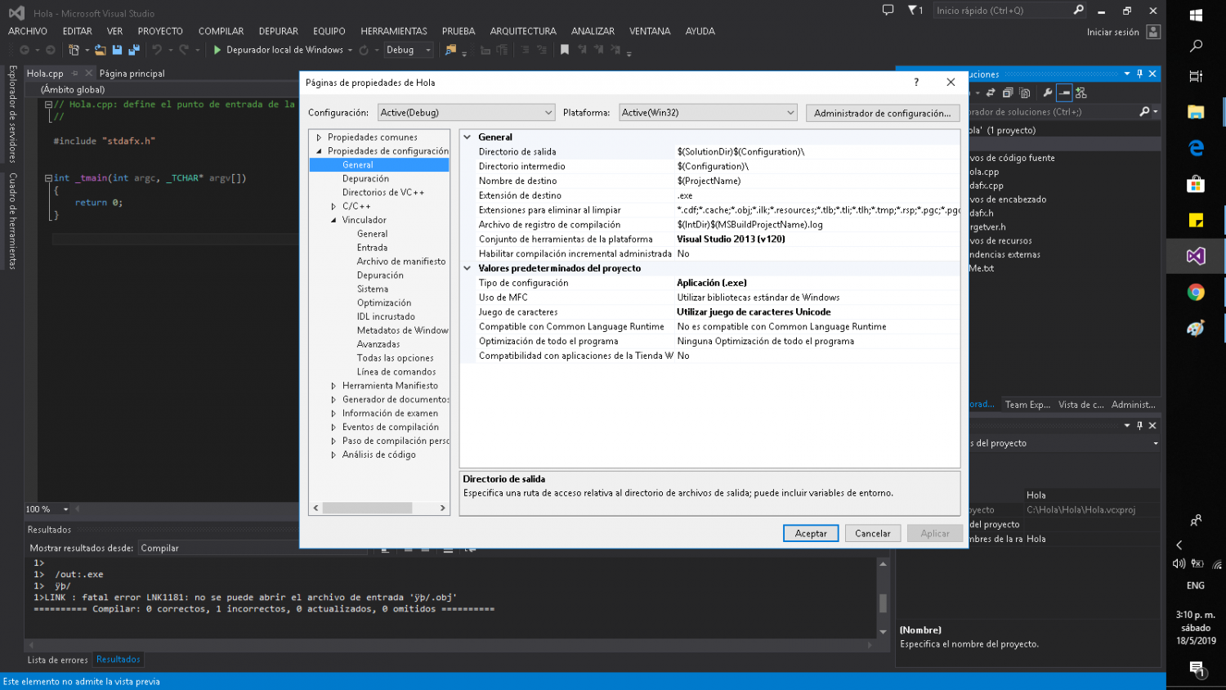Click the refresh icon next to the debugger selector

coord(364,50)
